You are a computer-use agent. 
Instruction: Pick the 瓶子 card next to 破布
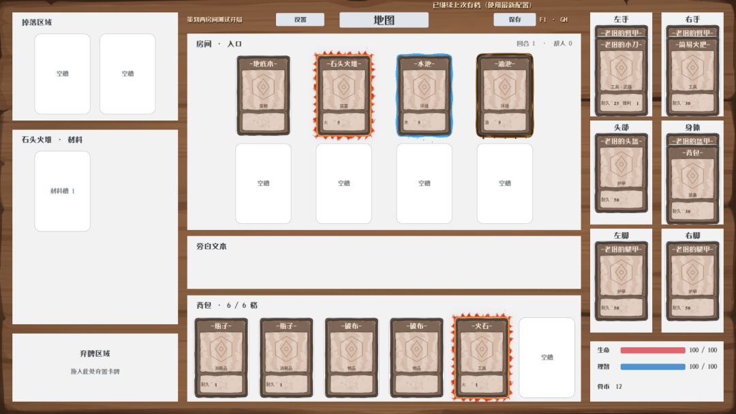point(286,357)
